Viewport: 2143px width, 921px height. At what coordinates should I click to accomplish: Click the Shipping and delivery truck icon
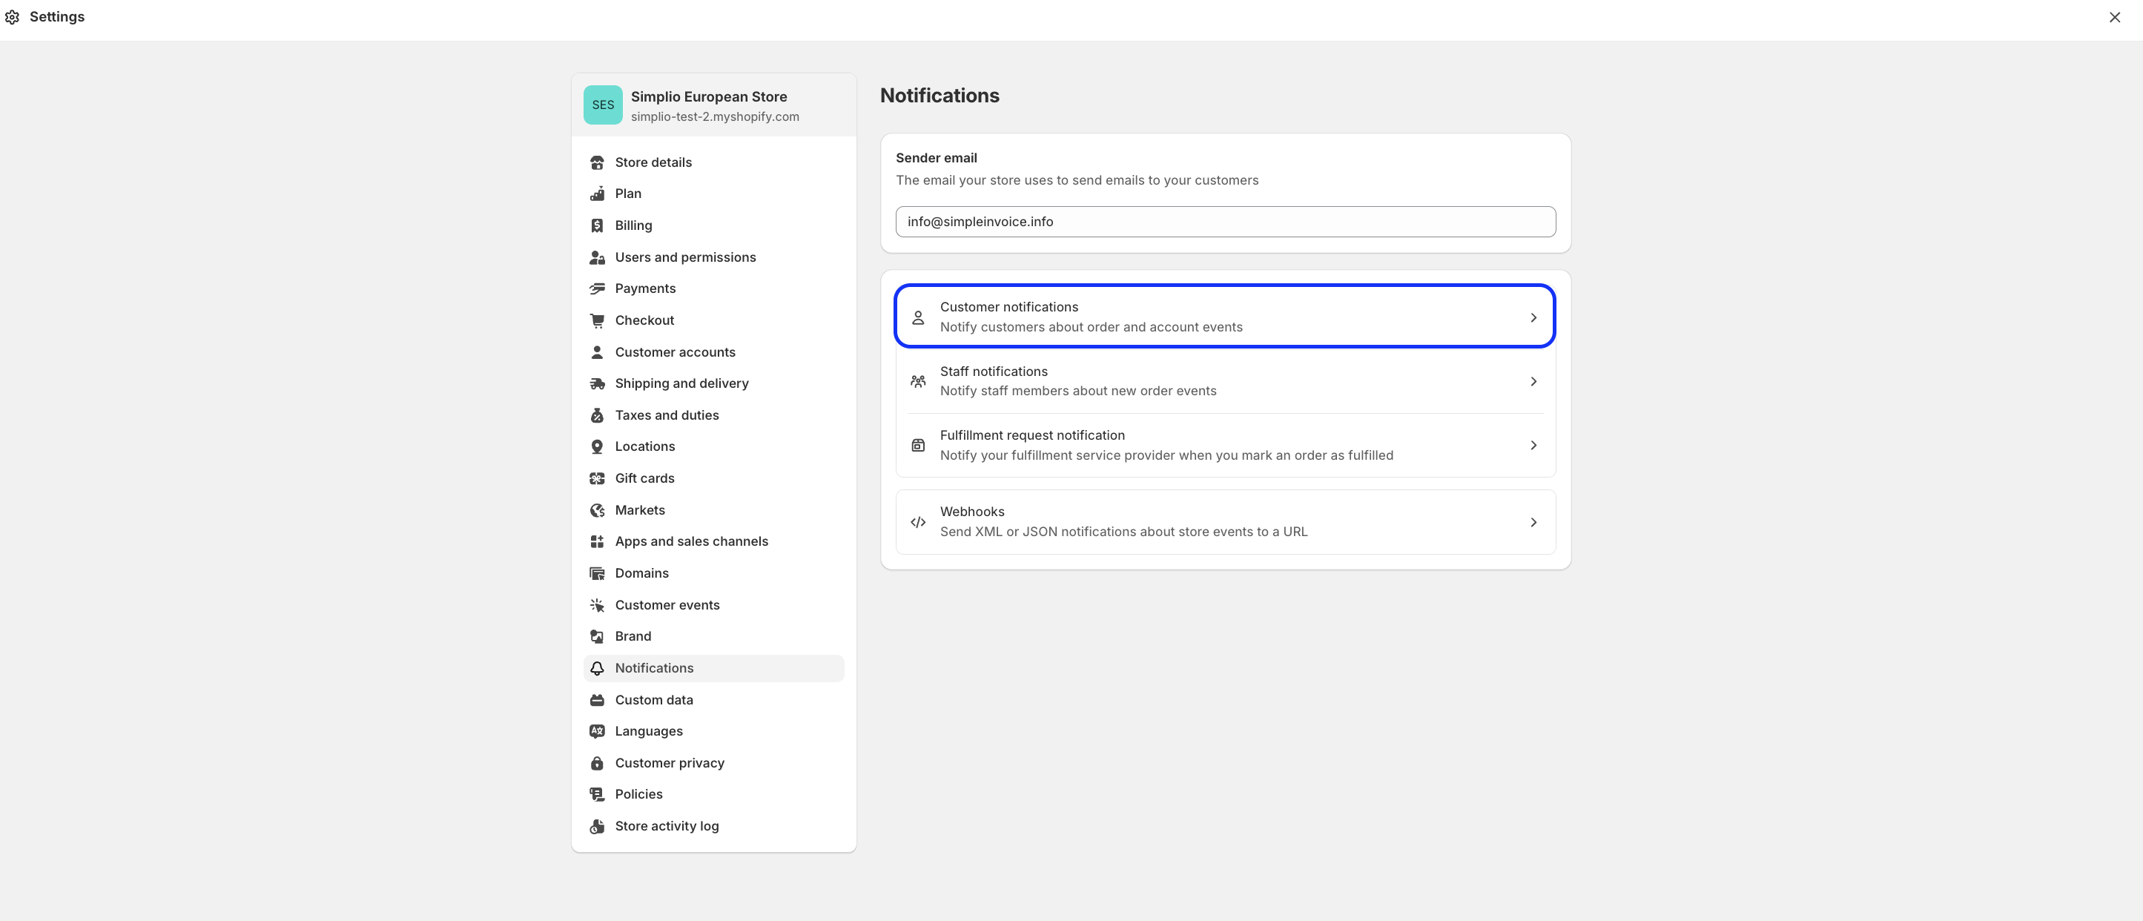pyautogui.click(x=596, y=383)
